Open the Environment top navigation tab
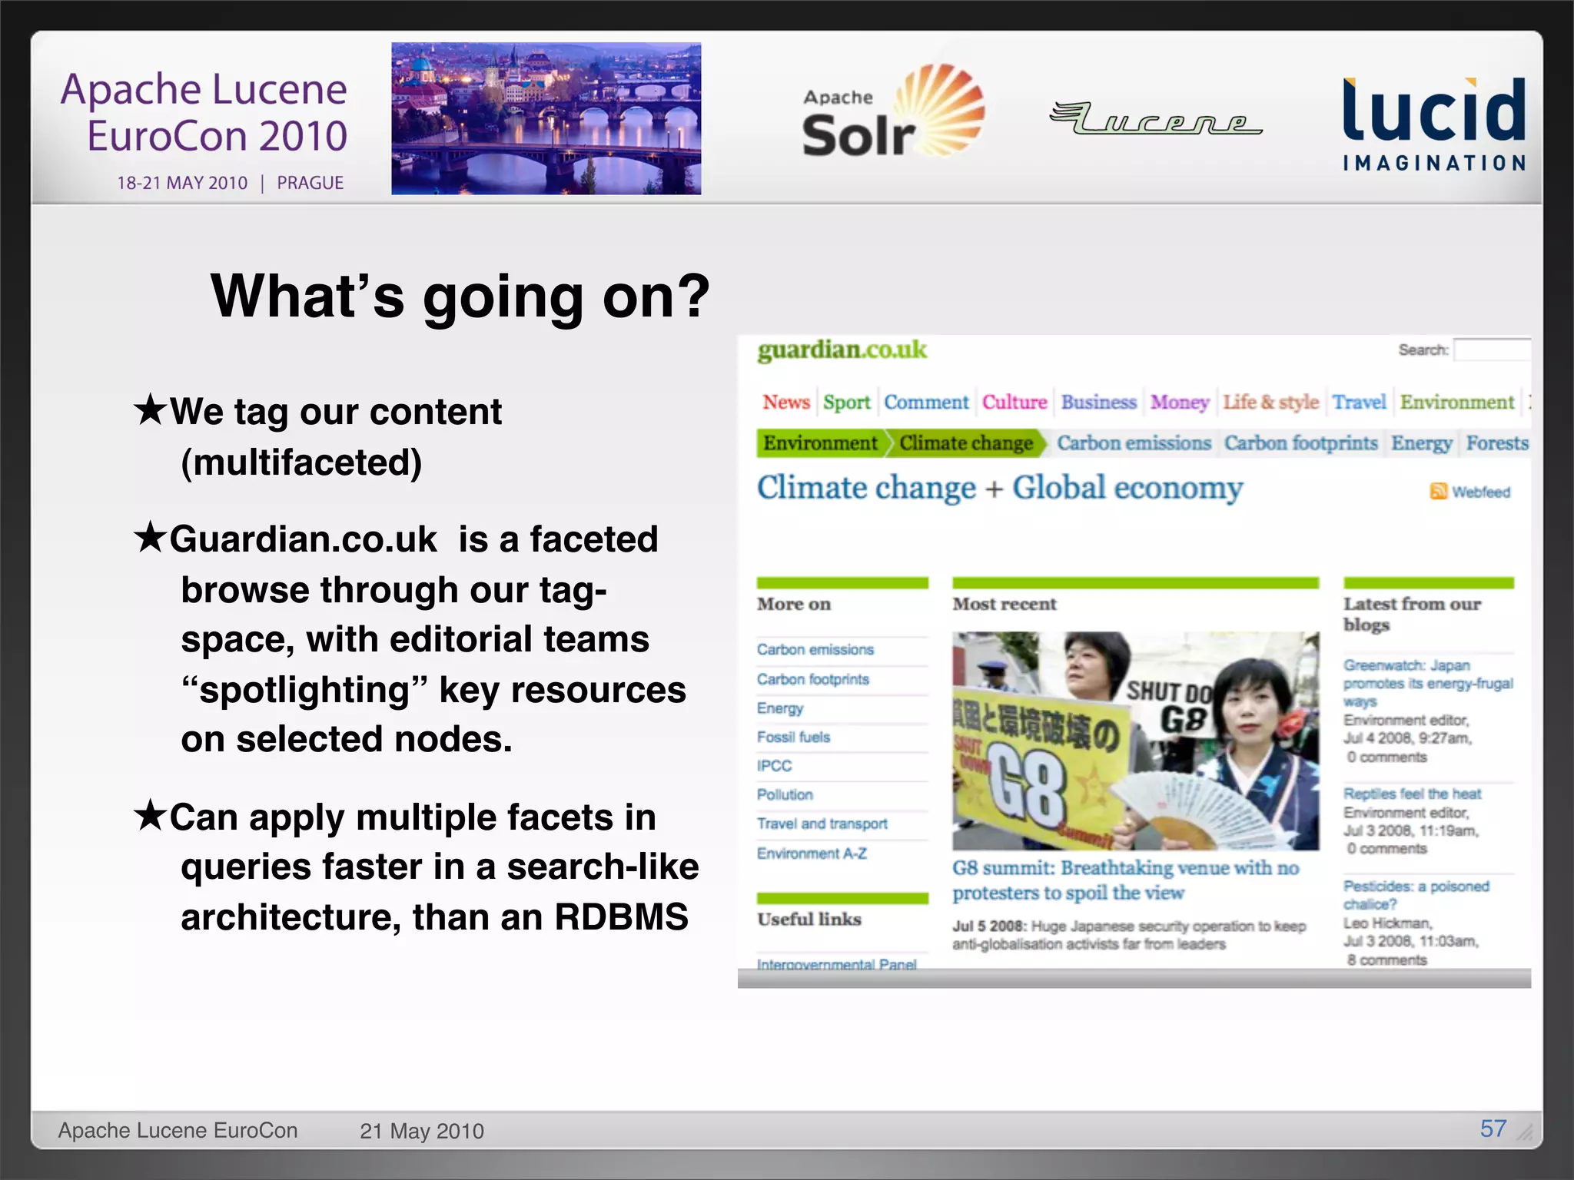 click(x=1456, y=402)
